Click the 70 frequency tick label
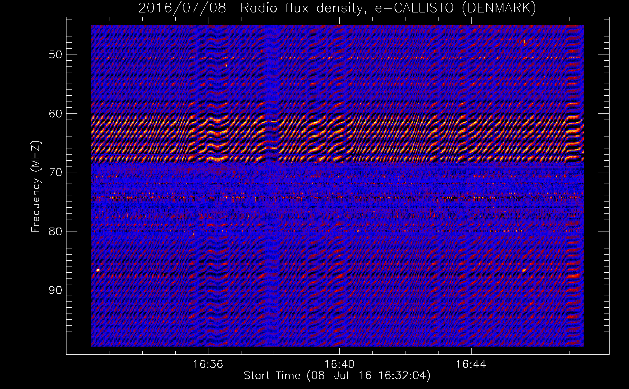Image resolution: width=629 pixels, height=389 pixels. [56, 172]
